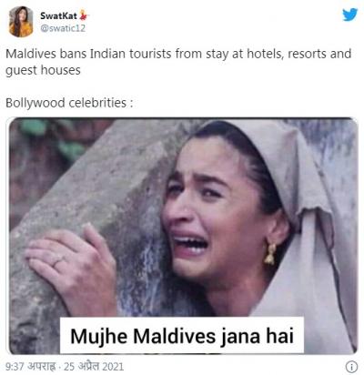Click the dancer emoji next to SwatKat

(x=84, y=15)
